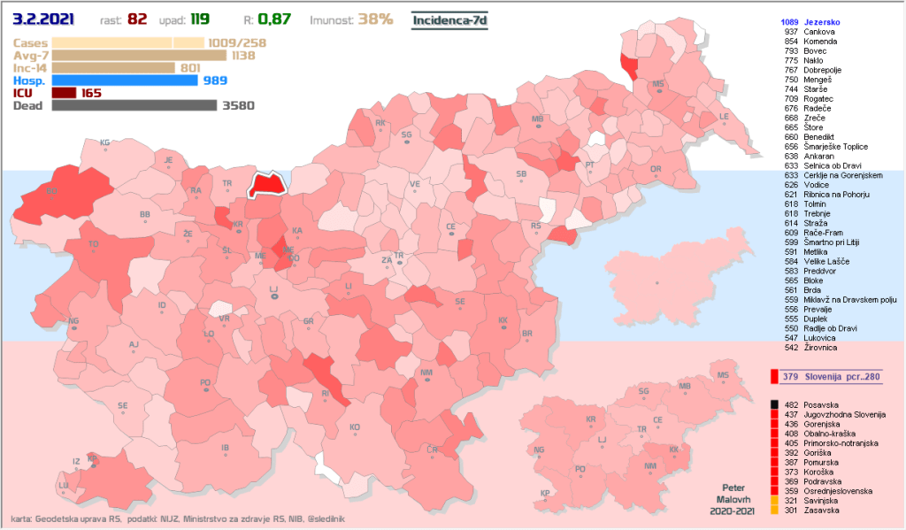Click the blue Hosp. bar
Viewport: 906px width, 530px height.
pos(125,80)
